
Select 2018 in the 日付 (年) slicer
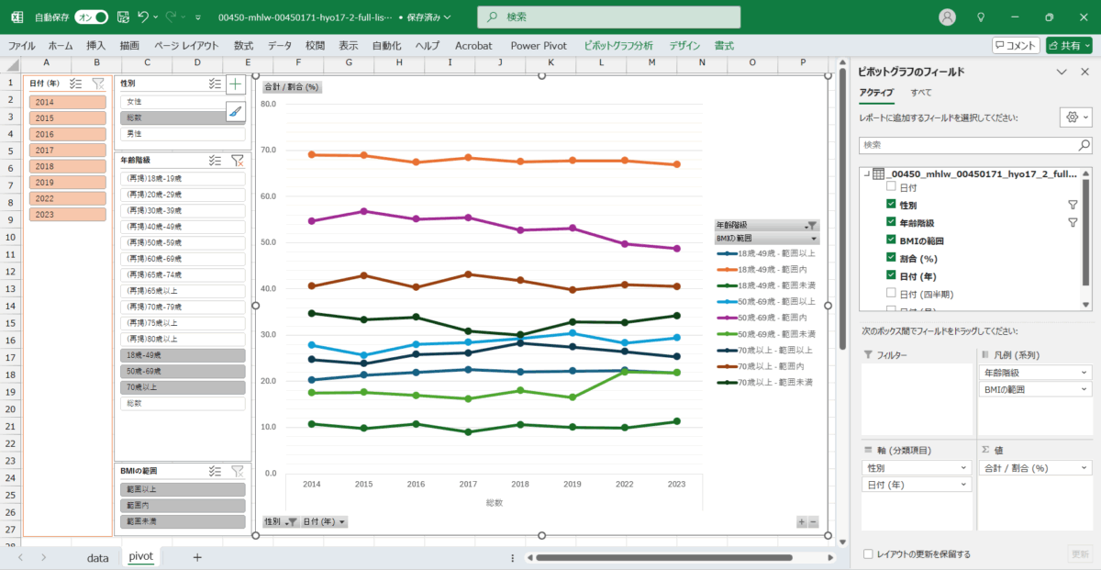tap(68, 167)
